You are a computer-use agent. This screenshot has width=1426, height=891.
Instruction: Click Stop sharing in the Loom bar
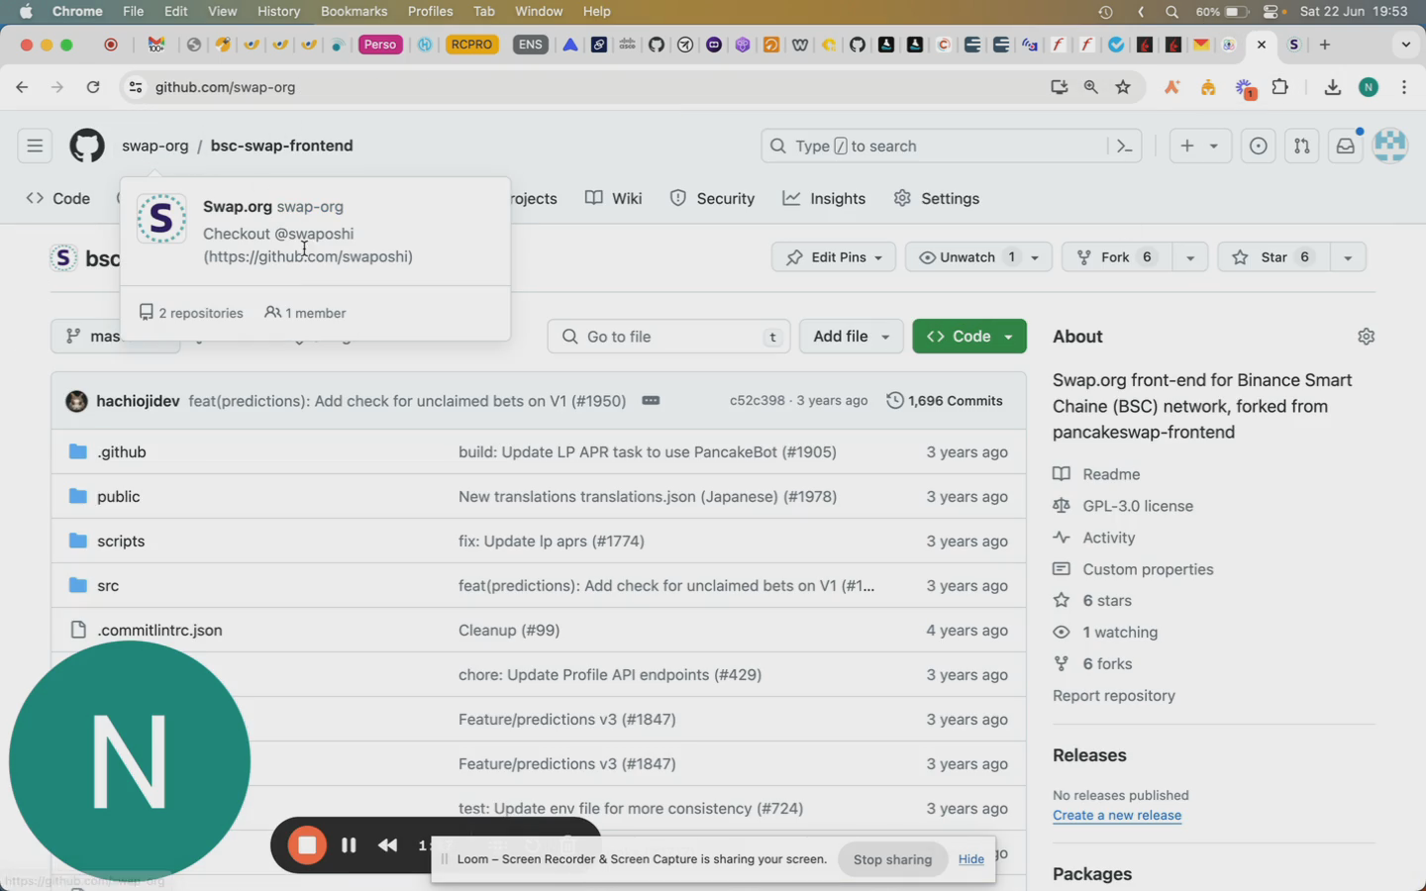(892, 859)
